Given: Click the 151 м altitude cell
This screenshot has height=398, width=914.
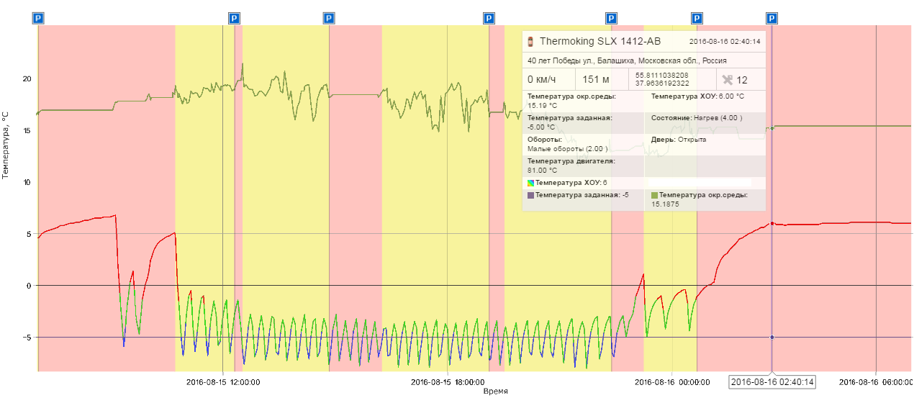Looking at the screenshot, I should tap(596, 80).
